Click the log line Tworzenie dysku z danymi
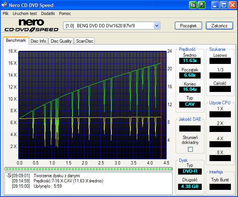The width and height of the screenshot is (238, 197). click(x=57, y=176)
